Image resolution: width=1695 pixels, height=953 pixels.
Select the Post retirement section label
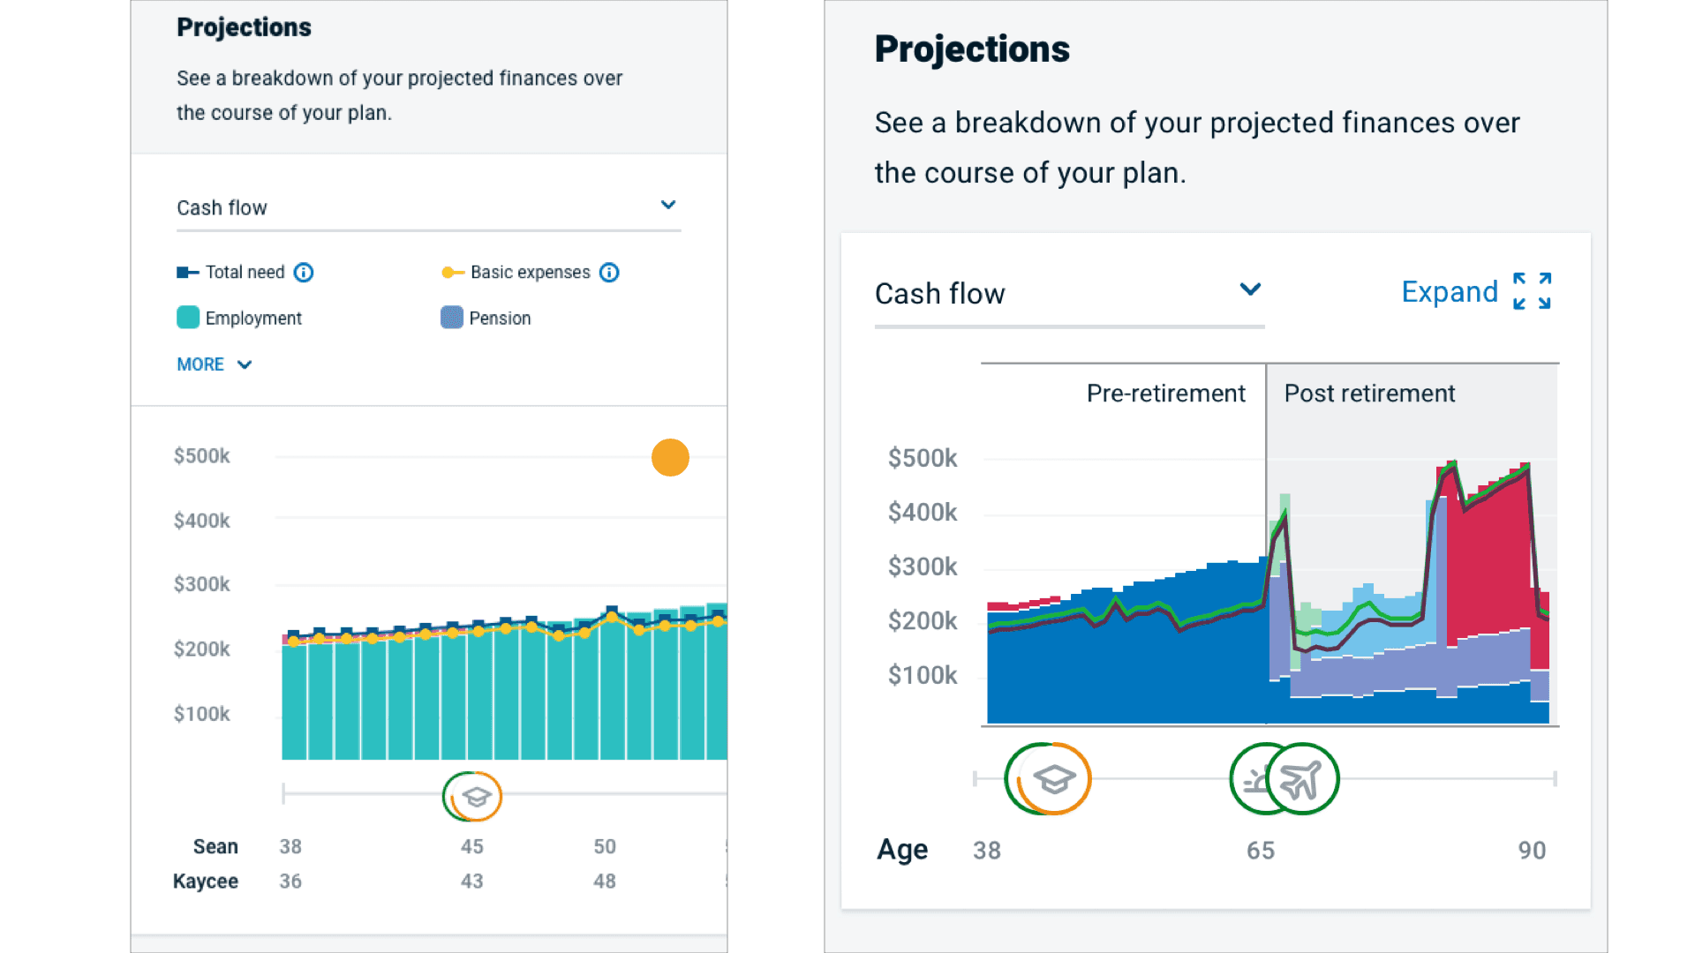point(1369,394)
